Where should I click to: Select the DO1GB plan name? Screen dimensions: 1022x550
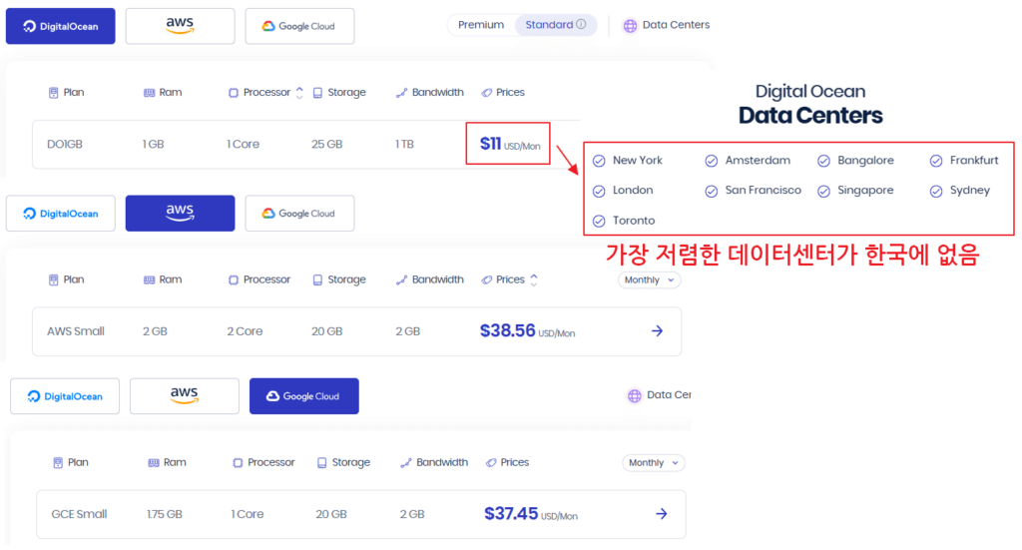(65, 145)
